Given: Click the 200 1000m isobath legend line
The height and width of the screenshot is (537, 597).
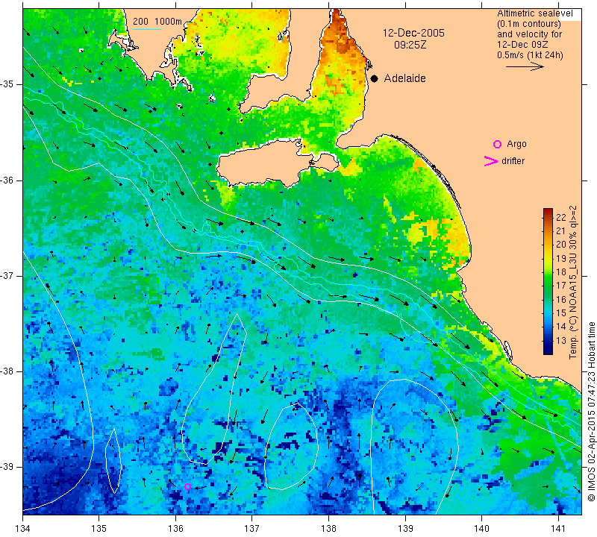Looking at the screenshot, I should click(147, 29).
